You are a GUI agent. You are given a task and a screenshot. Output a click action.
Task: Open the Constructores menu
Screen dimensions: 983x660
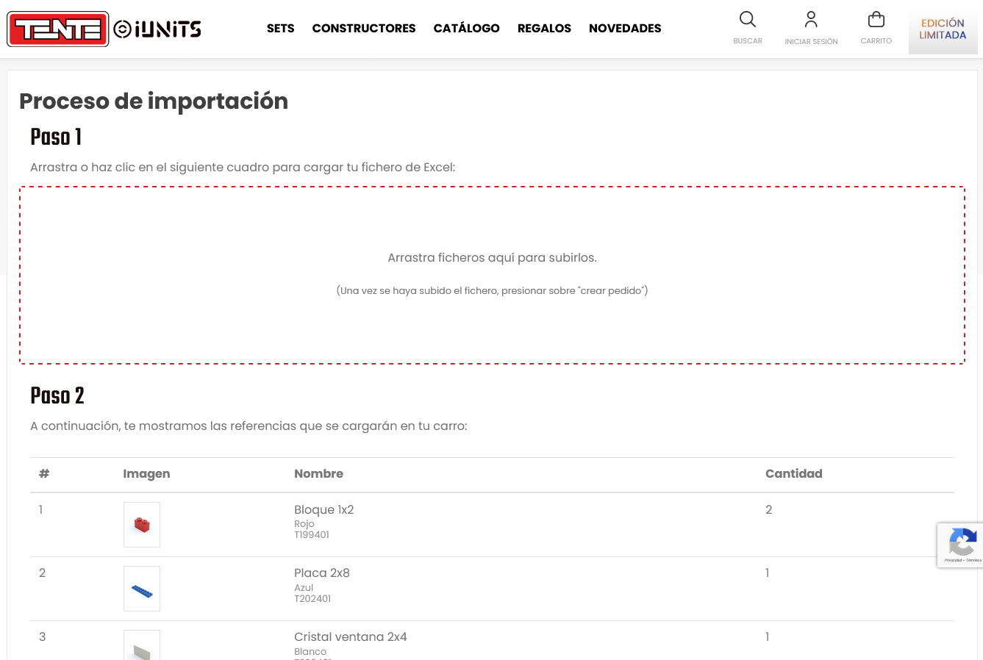click(x=364, y=29)
